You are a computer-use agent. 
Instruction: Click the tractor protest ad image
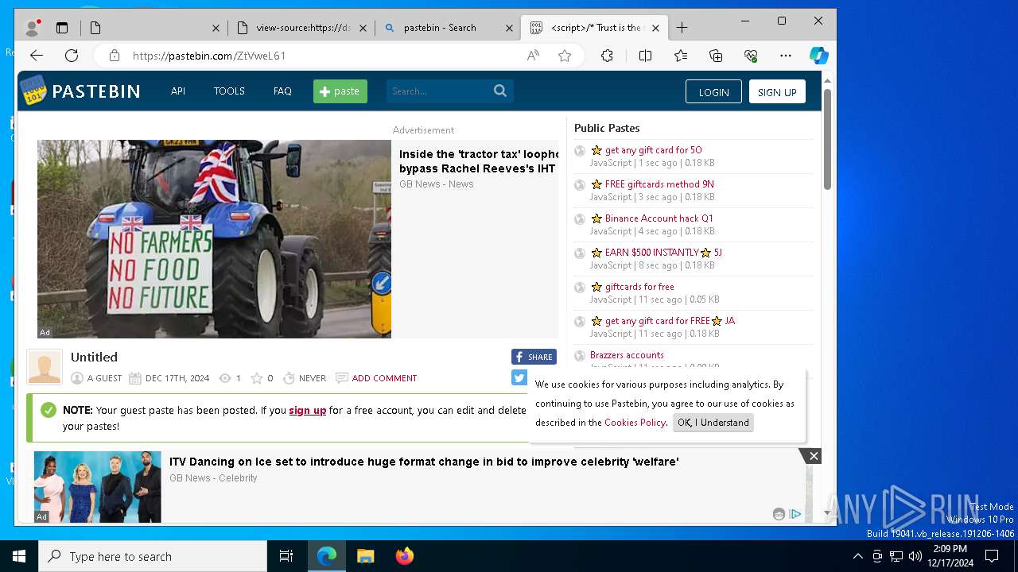pyautogui.click(x=214, y=239)
